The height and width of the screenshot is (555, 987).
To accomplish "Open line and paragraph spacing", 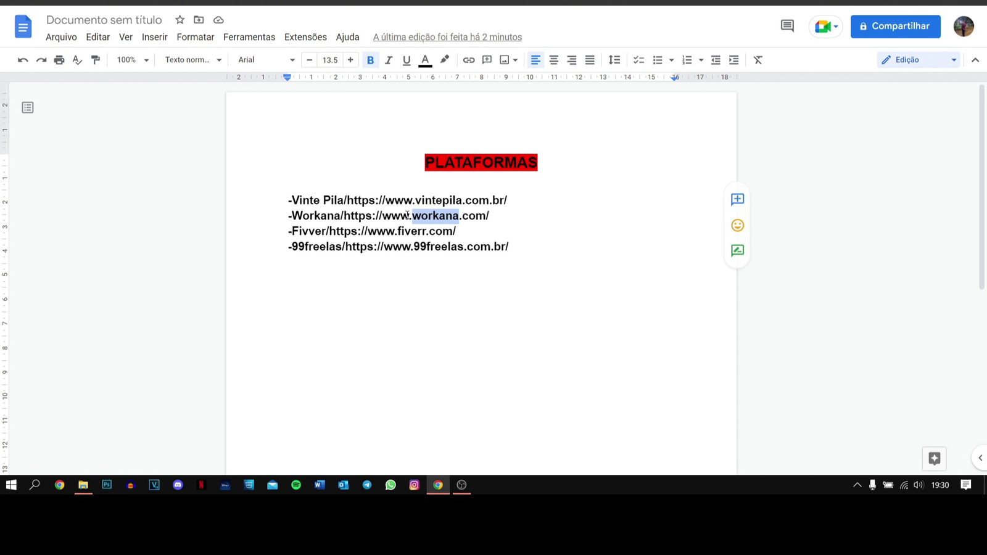I will [614, 60].
